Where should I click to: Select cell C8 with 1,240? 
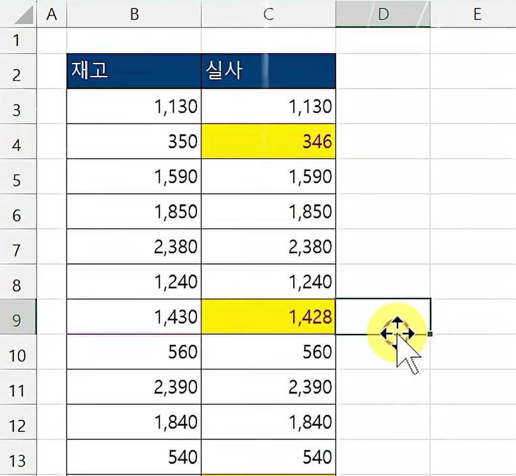[x=268, y=282]
